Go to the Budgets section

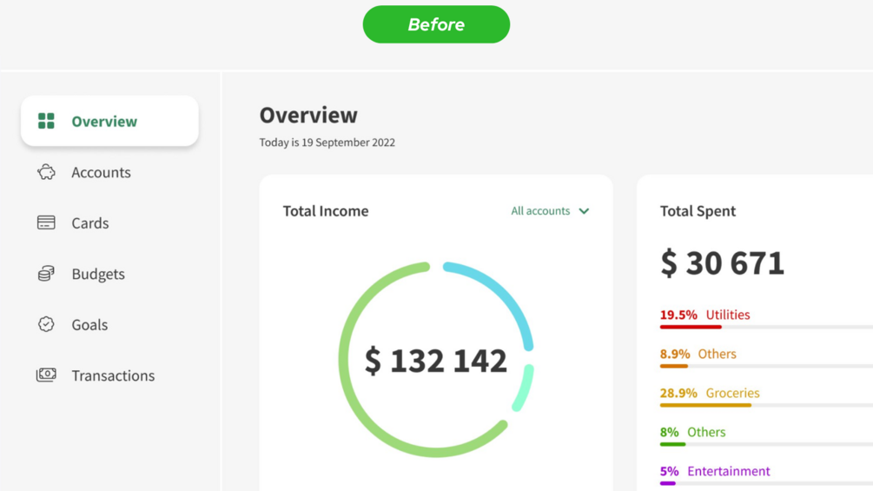coord(98,274)
